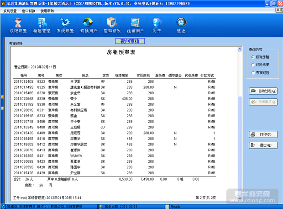The width and height of the screenshot is (283, 209).
Task: Open 窗口切换 menu
Action: [x=28, y=11]
